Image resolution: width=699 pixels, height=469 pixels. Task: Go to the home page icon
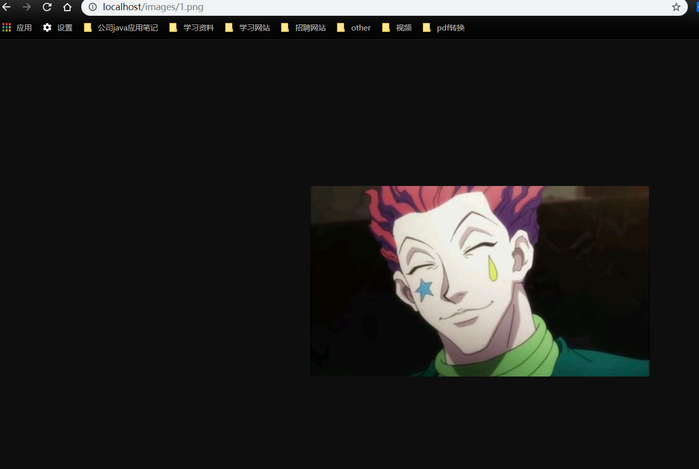pos(67,7)
